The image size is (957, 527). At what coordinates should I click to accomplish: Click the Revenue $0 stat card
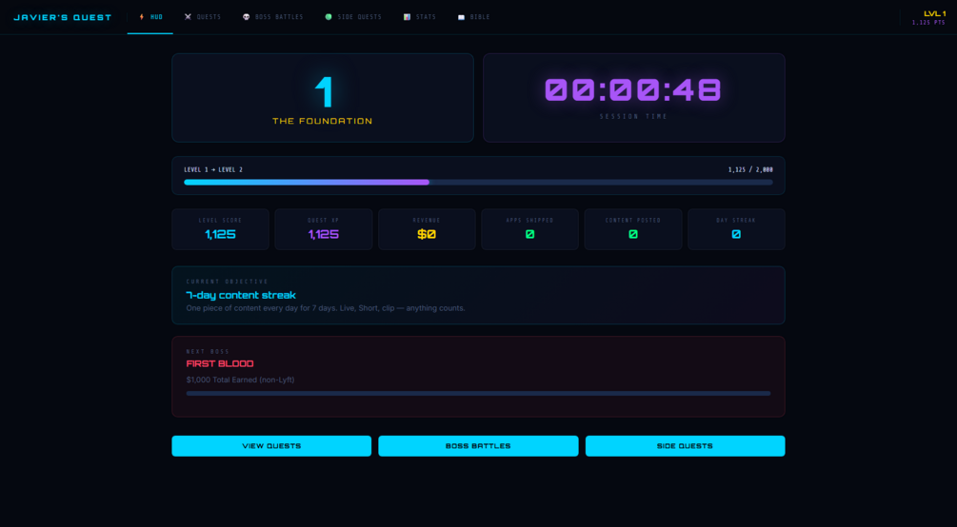point(427,229)
